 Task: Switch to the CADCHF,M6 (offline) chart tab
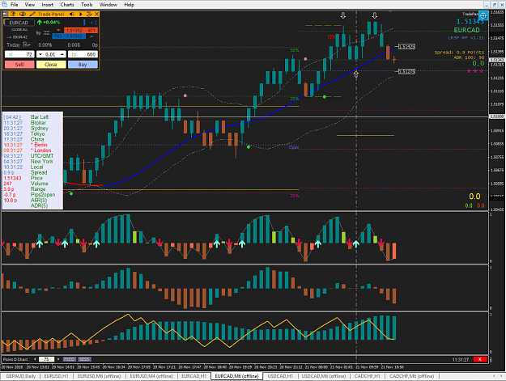click(x=412, y=376)
